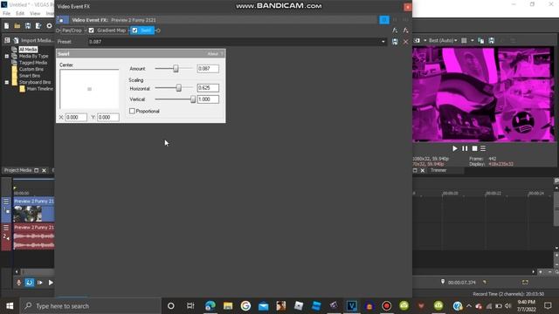Viewport: 559px width, 314px height.
Task: Open the audio track 2 hamburger menu
Action: point(6,228)
